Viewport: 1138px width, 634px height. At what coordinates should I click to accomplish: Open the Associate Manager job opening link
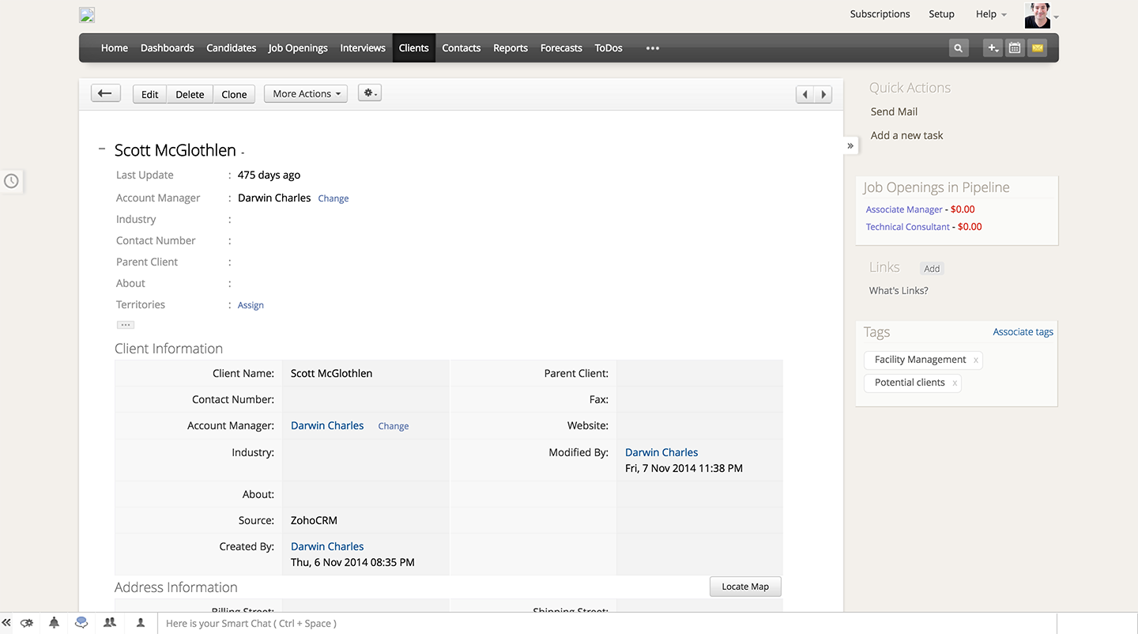[904, 209]
